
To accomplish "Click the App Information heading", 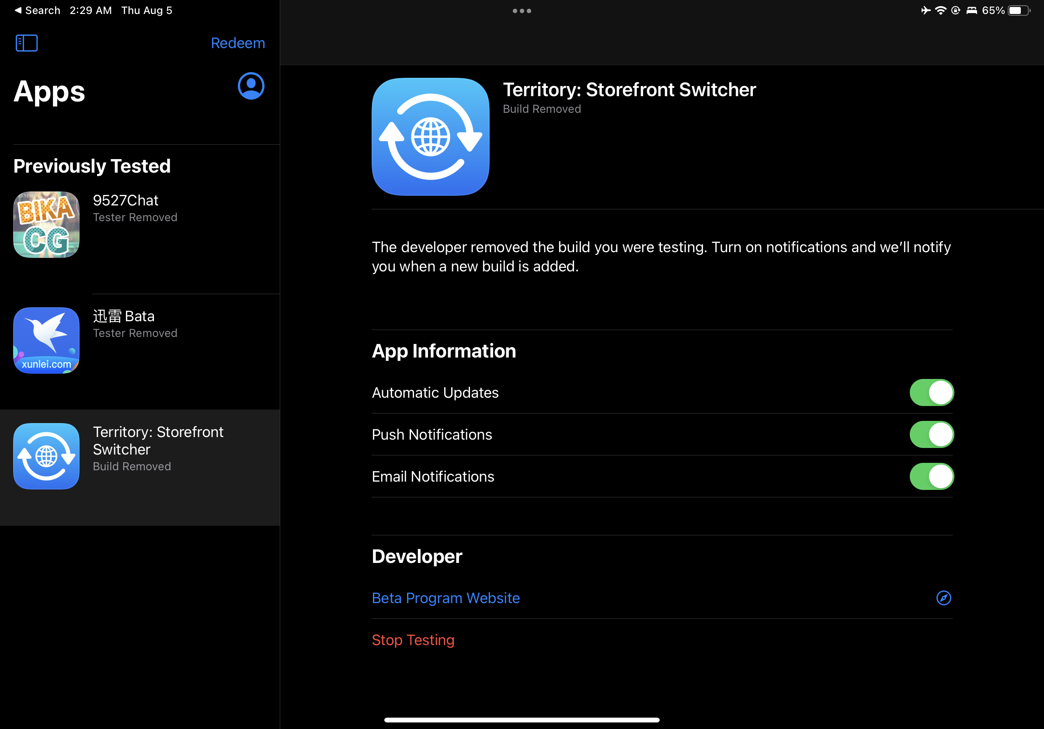I will pyautogui.click(x=444, y=351).
